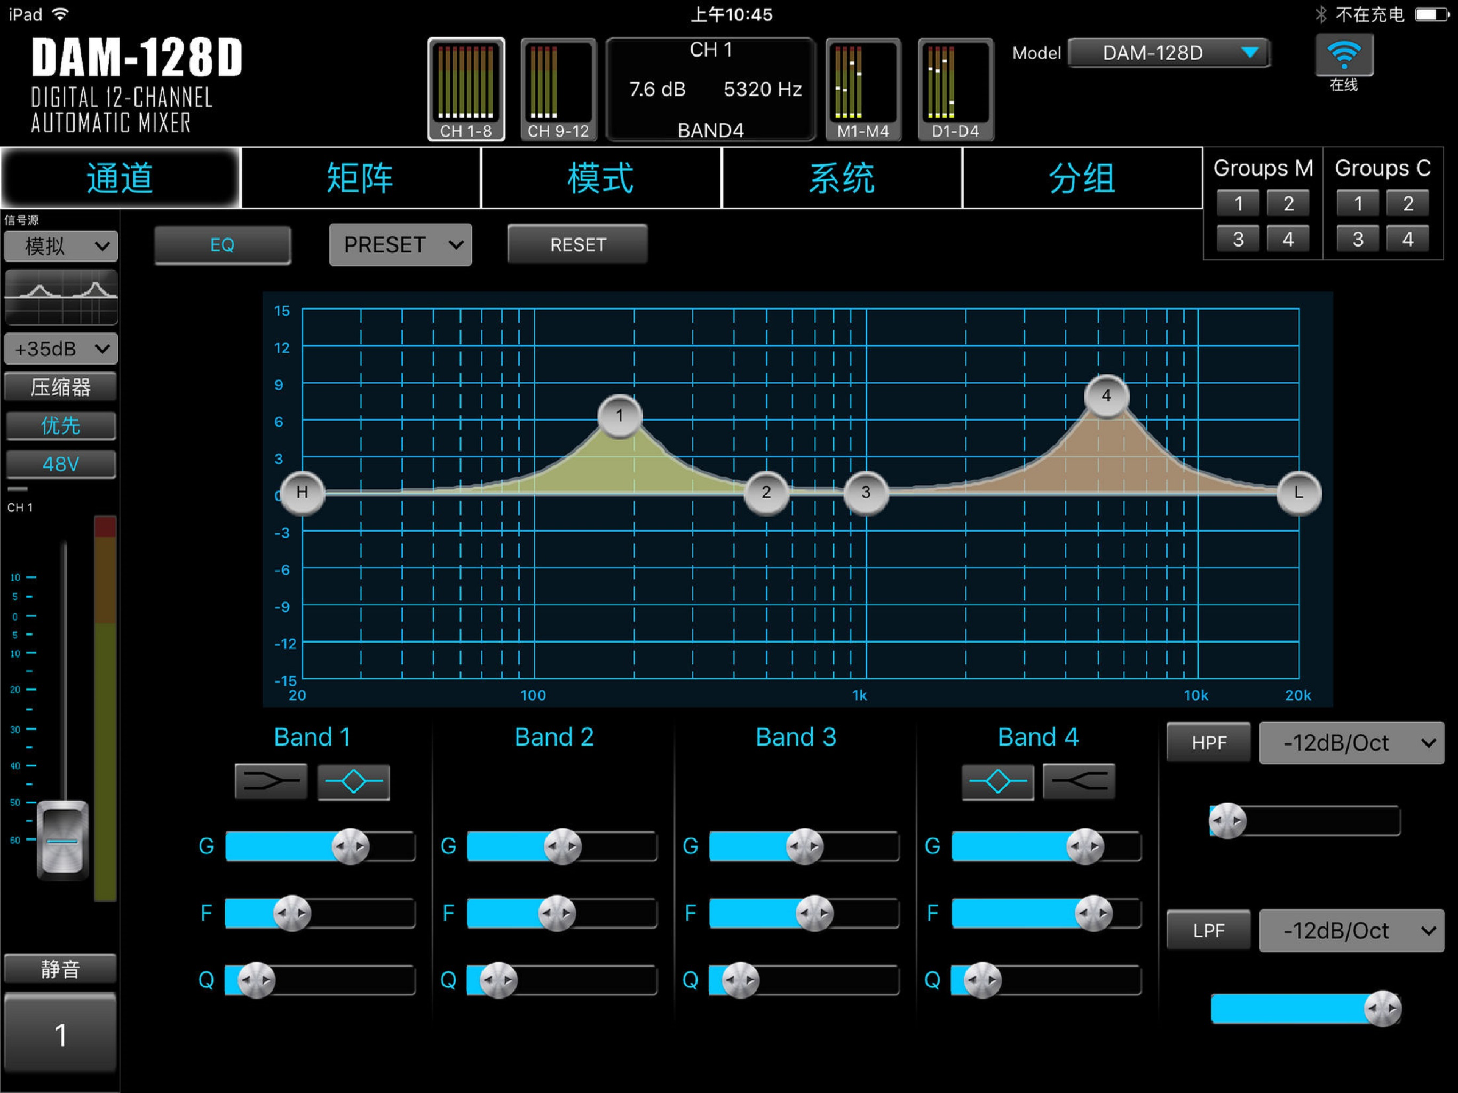
Task: Switch to the 模式 mode tab
Action: (x=601, y=178)
